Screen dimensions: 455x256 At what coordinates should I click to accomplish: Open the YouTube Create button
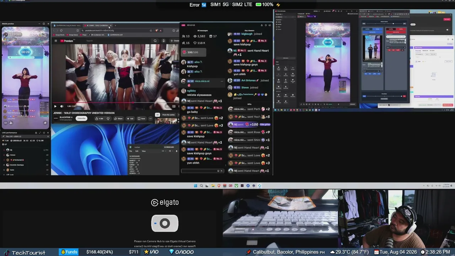click(175, 41)
